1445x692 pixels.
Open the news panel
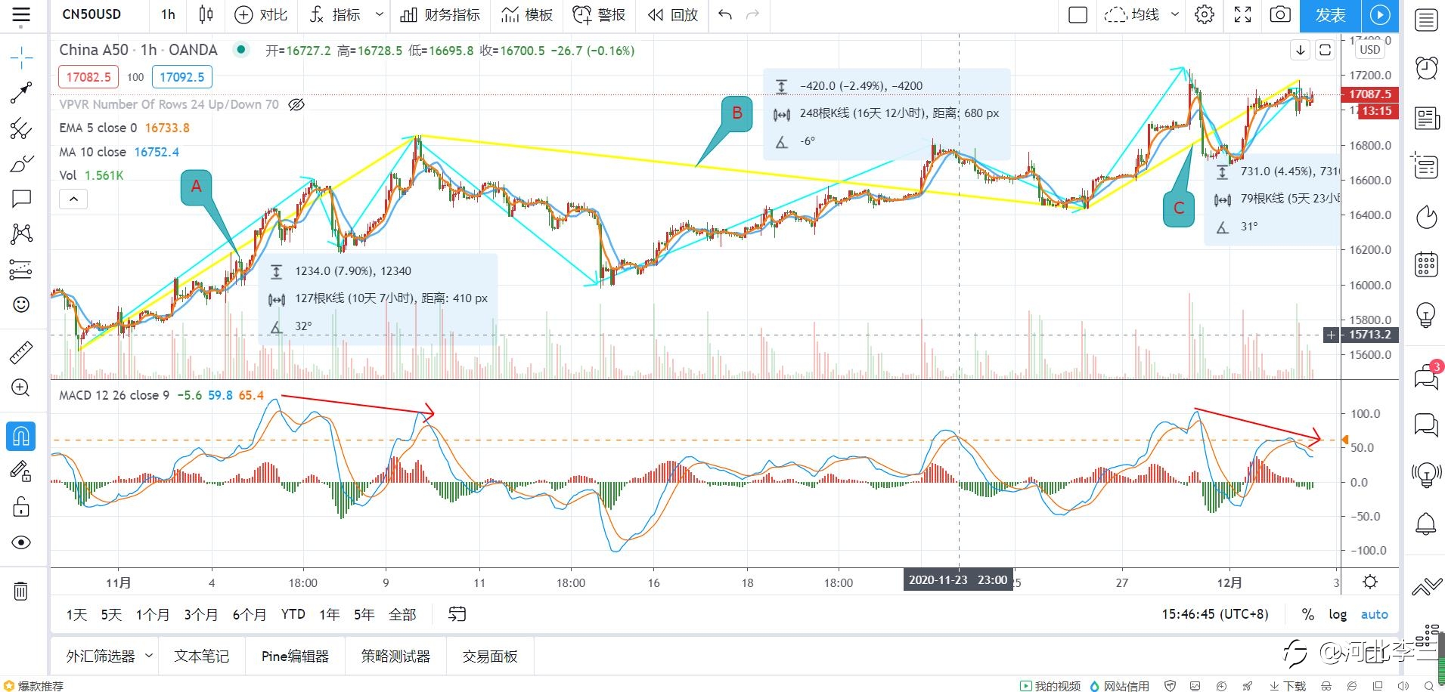point(1426,119)
